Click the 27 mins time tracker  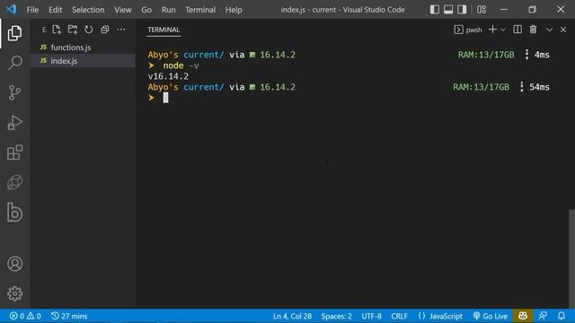pyautogui.click(x=69, y=316)
